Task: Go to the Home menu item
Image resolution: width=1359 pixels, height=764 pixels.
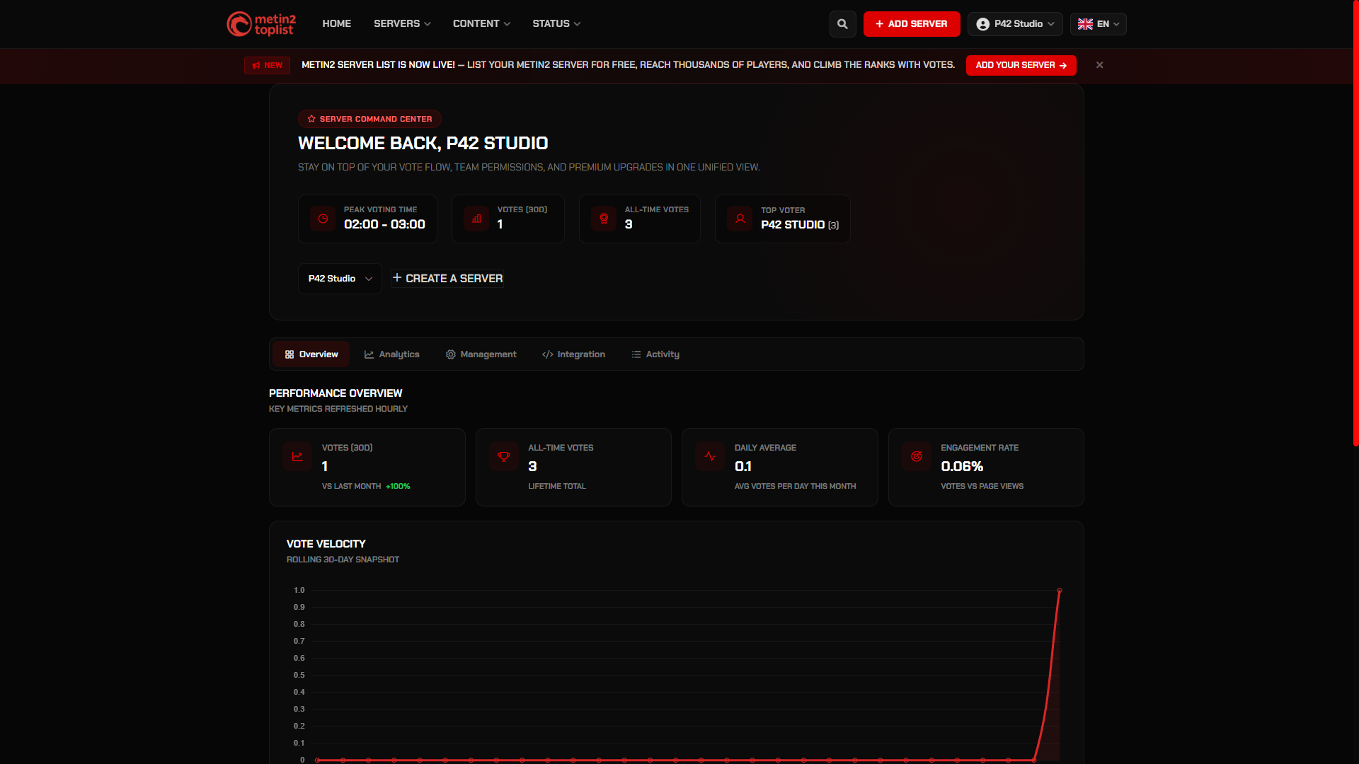Action: (337, 24)
